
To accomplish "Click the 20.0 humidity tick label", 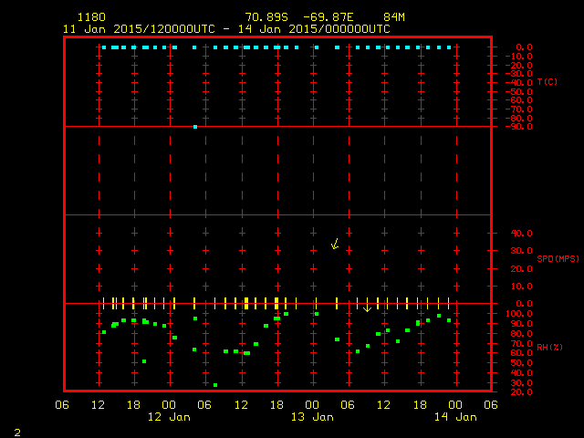I will pyautogui.click(x=523, y=391).
